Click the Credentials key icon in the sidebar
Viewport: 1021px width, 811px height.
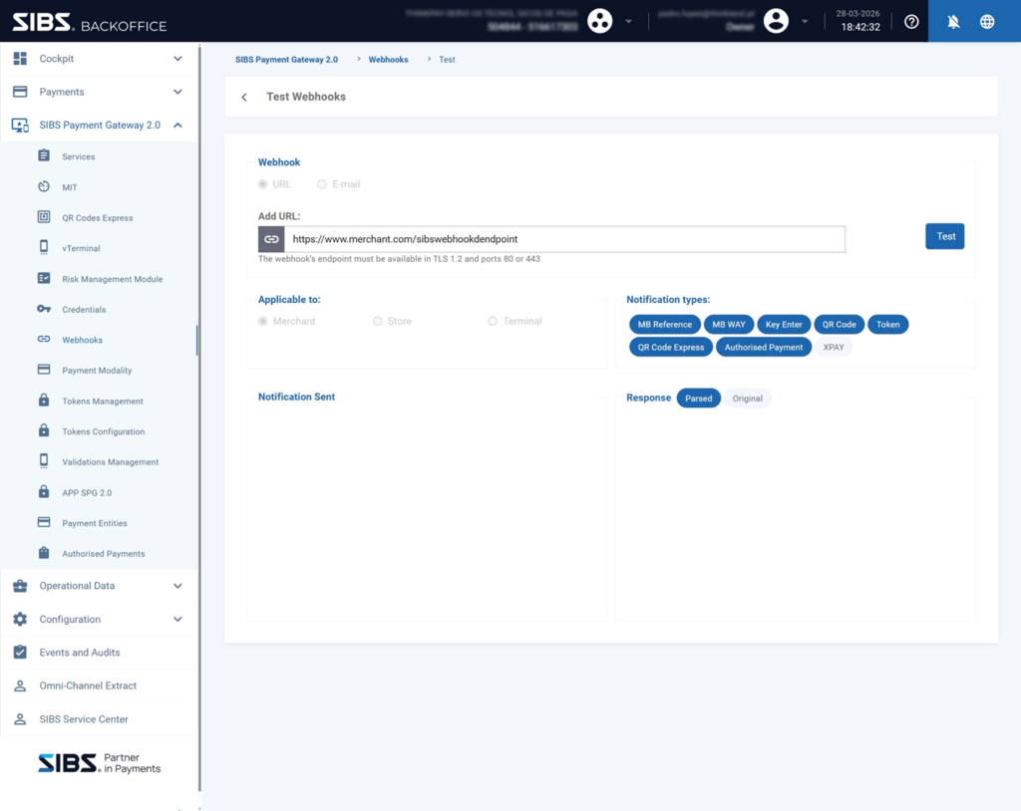coord(44,309)
